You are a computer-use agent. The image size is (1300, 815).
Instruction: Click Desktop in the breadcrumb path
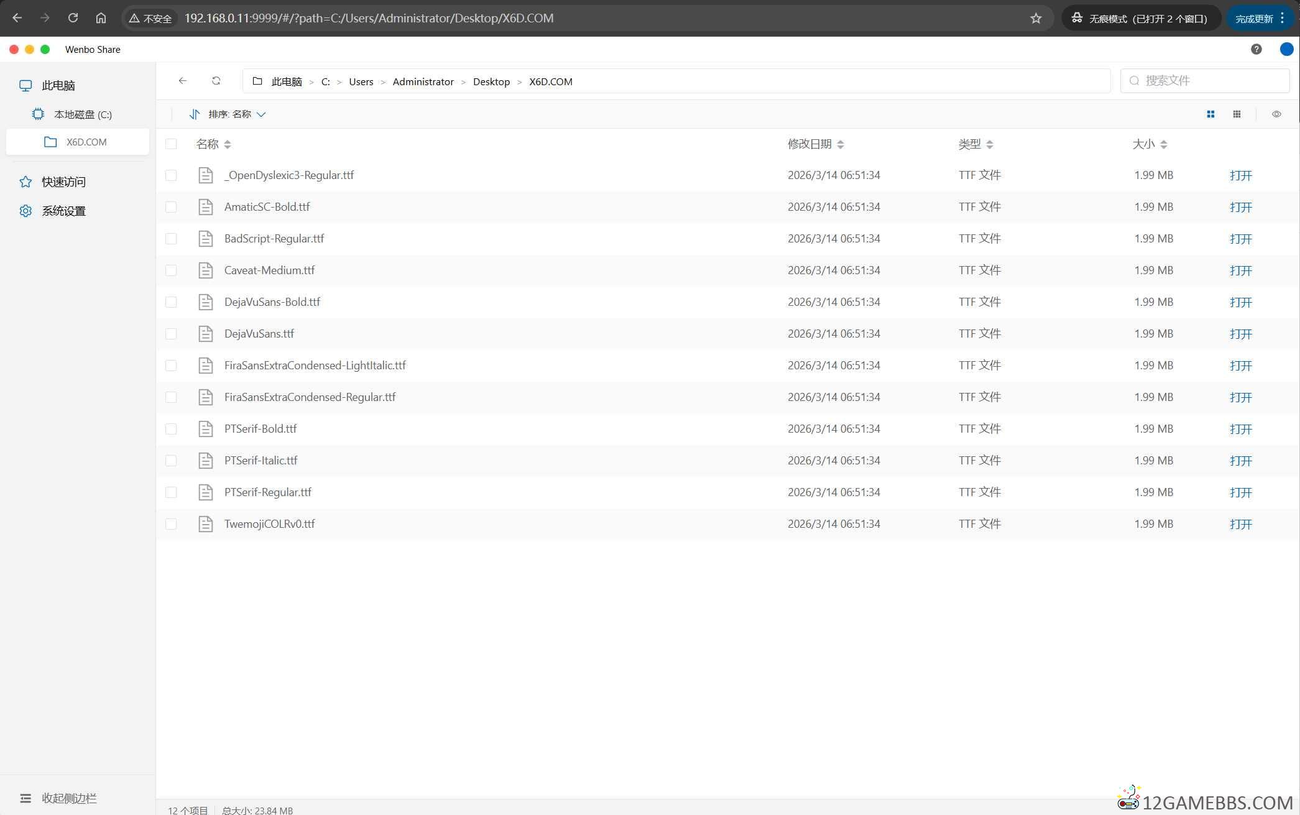[491, 81]
